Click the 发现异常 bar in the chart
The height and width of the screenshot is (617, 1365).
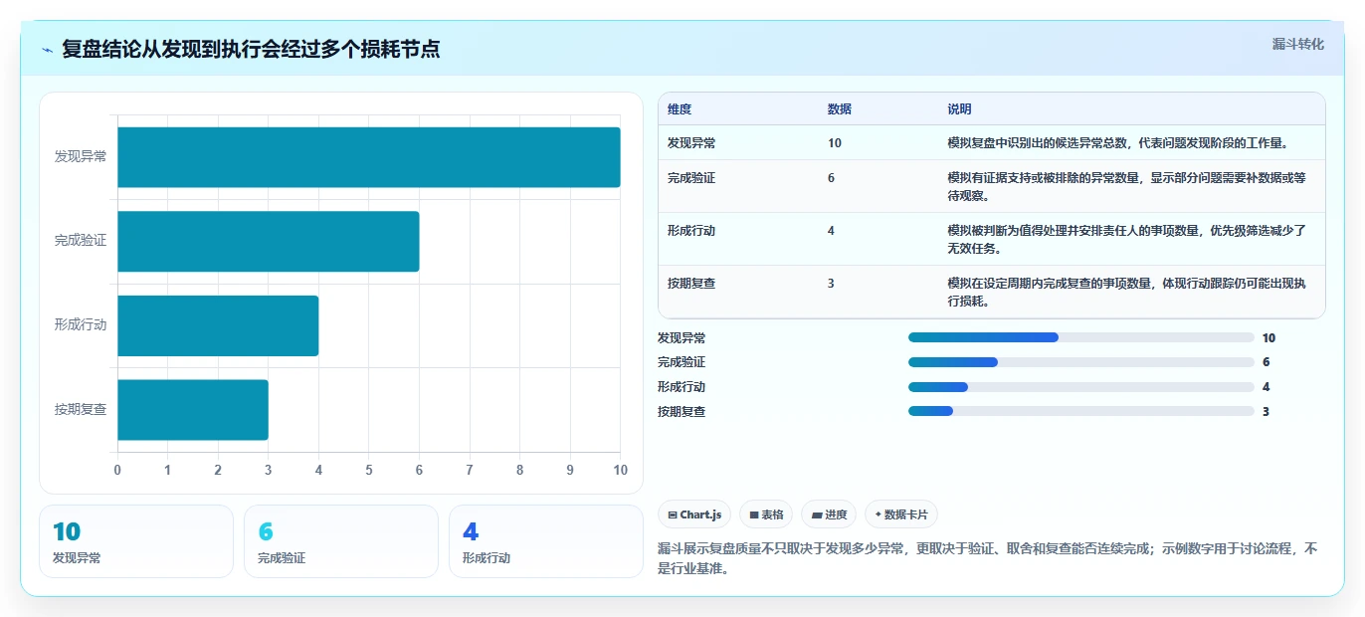pos(369,157)
